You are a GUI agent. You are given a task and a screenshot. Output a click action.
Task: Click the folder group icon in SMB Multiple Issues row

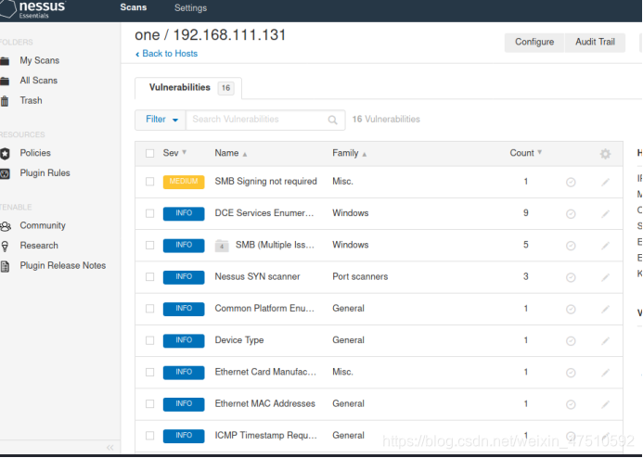pyautogui.click(x=222, y=246)
